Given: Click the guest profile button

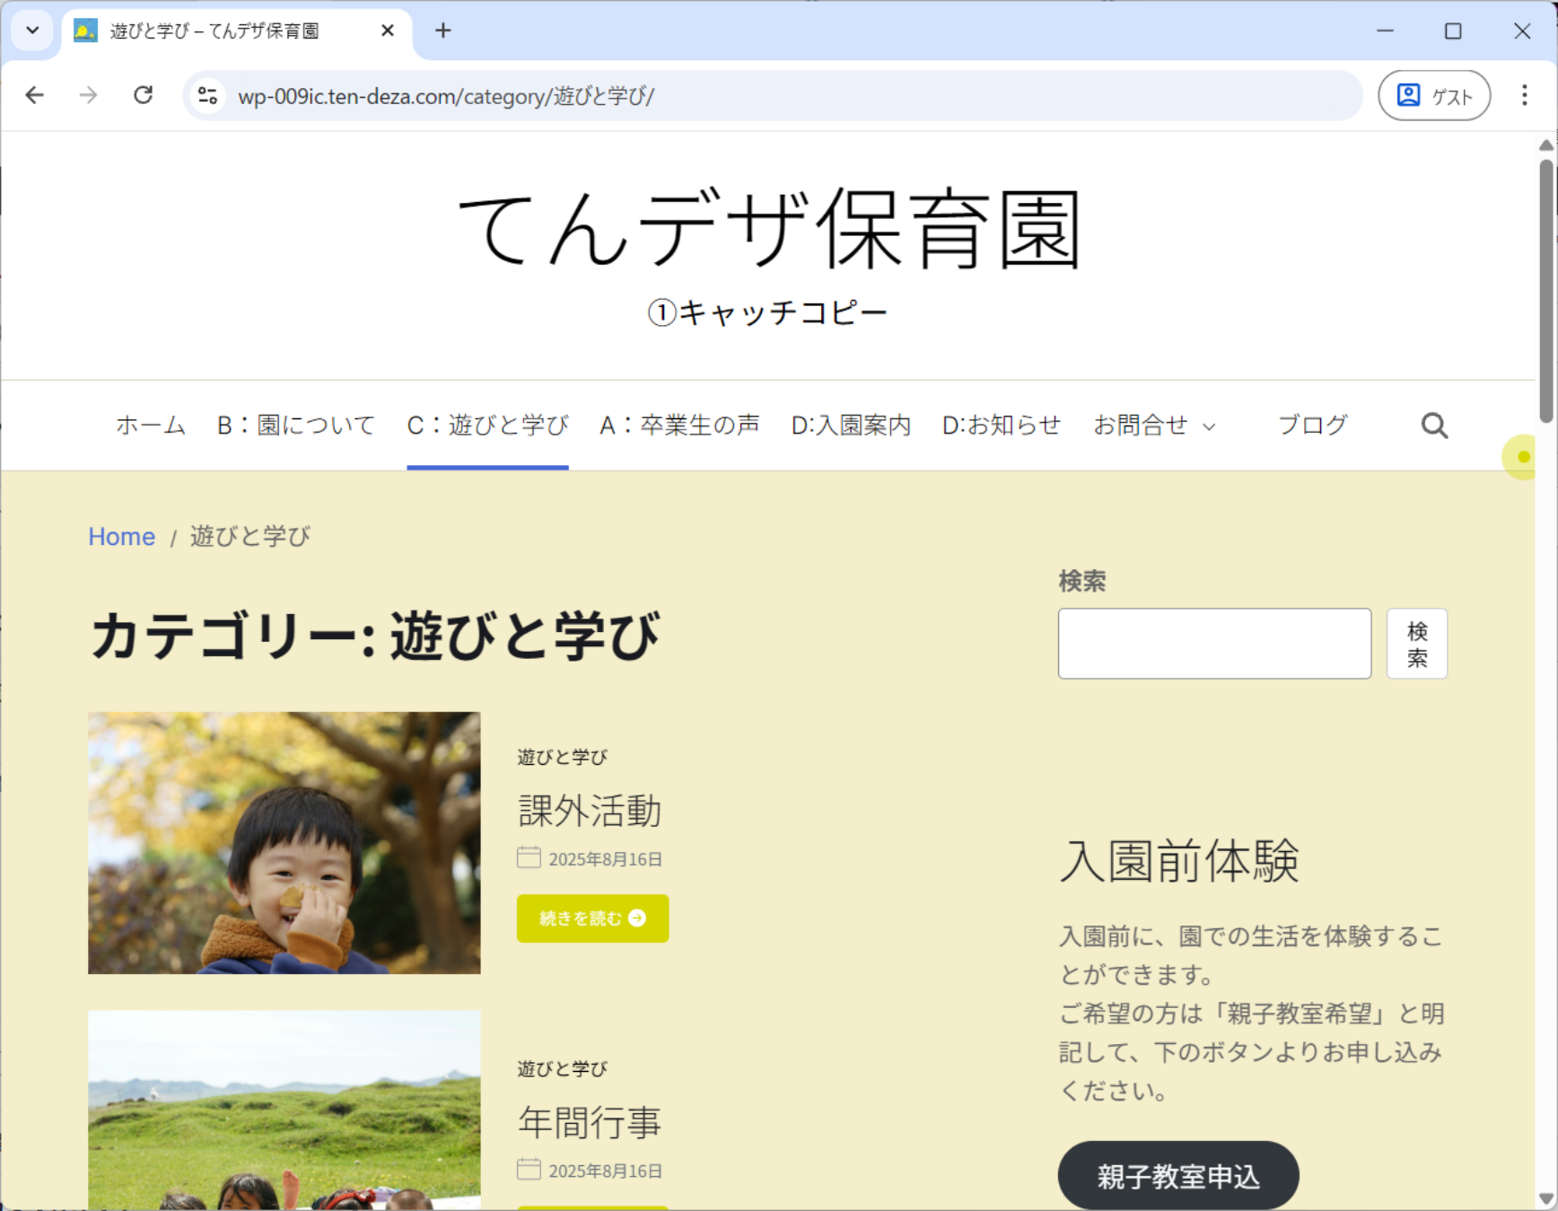Looking at the screenshot, I should pos(1433,95).
